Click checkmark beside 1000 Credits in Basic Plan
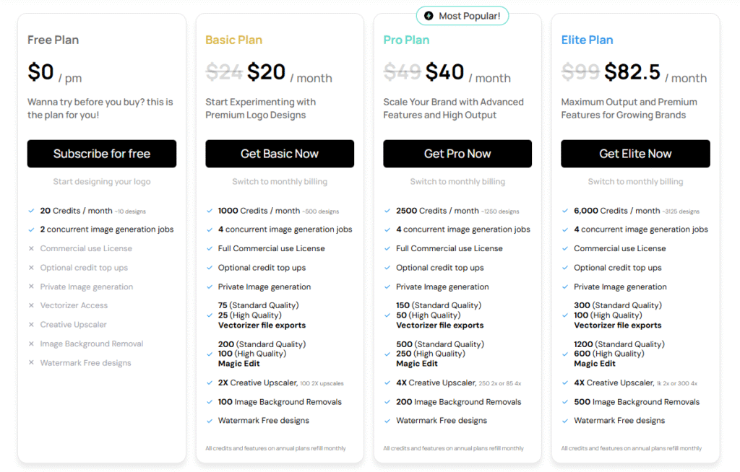 point(209,211)
